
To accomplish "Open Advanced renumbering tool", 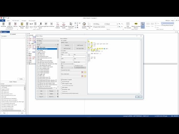I will tap(10, 25).
